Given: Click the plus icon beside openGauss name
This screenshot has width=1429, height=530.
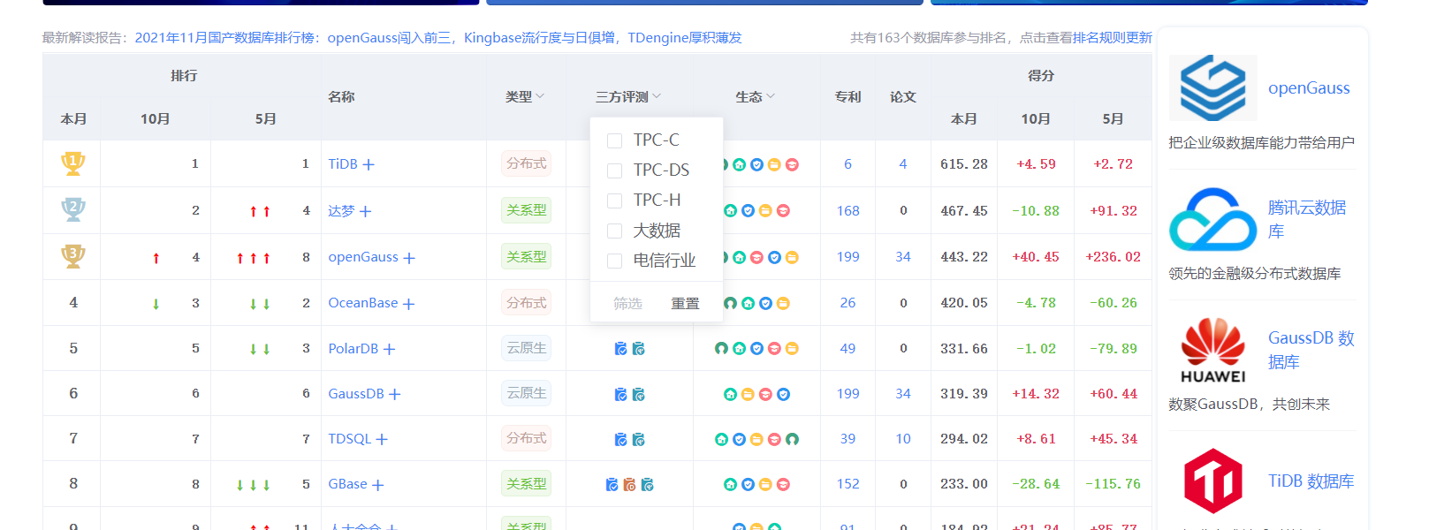Looking at the screenshot, I should coord(409,258).
